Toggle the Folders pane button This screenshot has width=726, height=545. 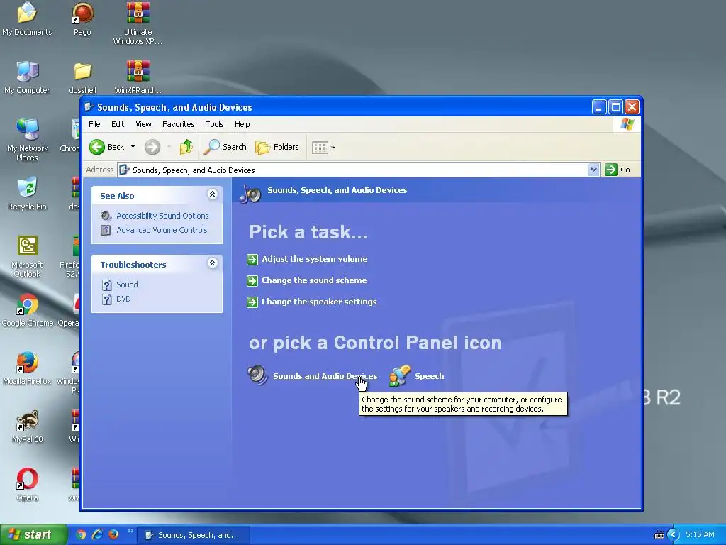click(x=277, y=147)
